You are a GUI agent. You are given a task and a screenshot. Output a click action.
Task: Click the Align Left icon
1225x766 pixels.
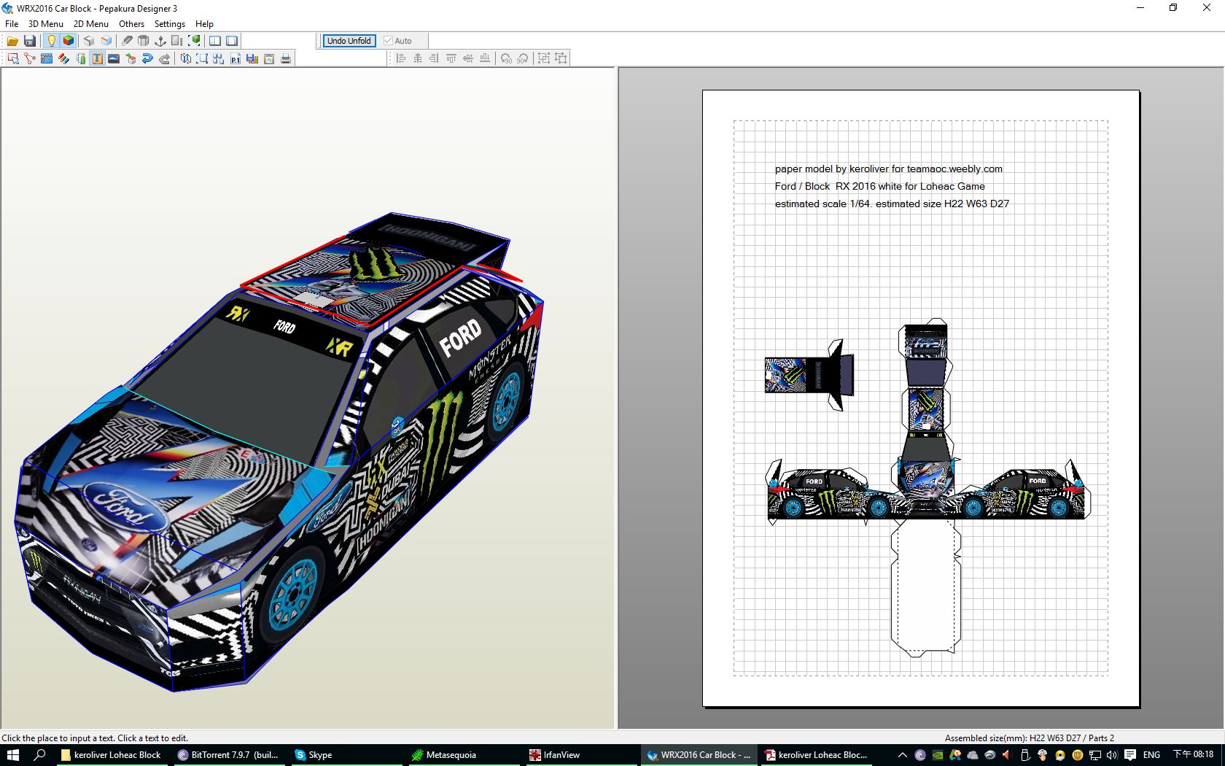click(400, 58)
